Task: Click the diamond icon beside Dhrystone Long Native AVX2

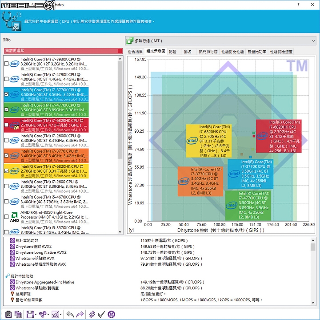Action: 12,252
